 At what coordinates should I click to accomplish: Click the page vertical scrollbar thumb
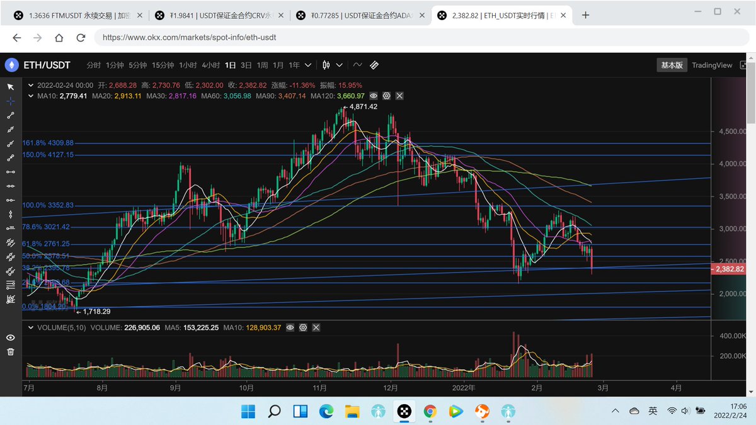click(751, 93)
